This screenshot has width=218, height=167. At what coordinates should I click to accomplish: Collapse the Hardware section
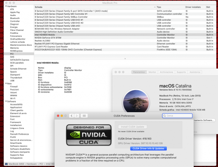pos(6,6)
